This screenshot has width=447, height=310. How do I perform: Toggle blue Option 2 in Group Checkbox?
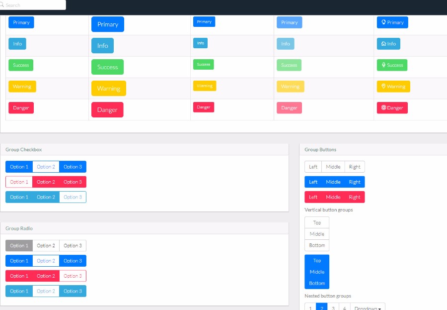[46, 167]
